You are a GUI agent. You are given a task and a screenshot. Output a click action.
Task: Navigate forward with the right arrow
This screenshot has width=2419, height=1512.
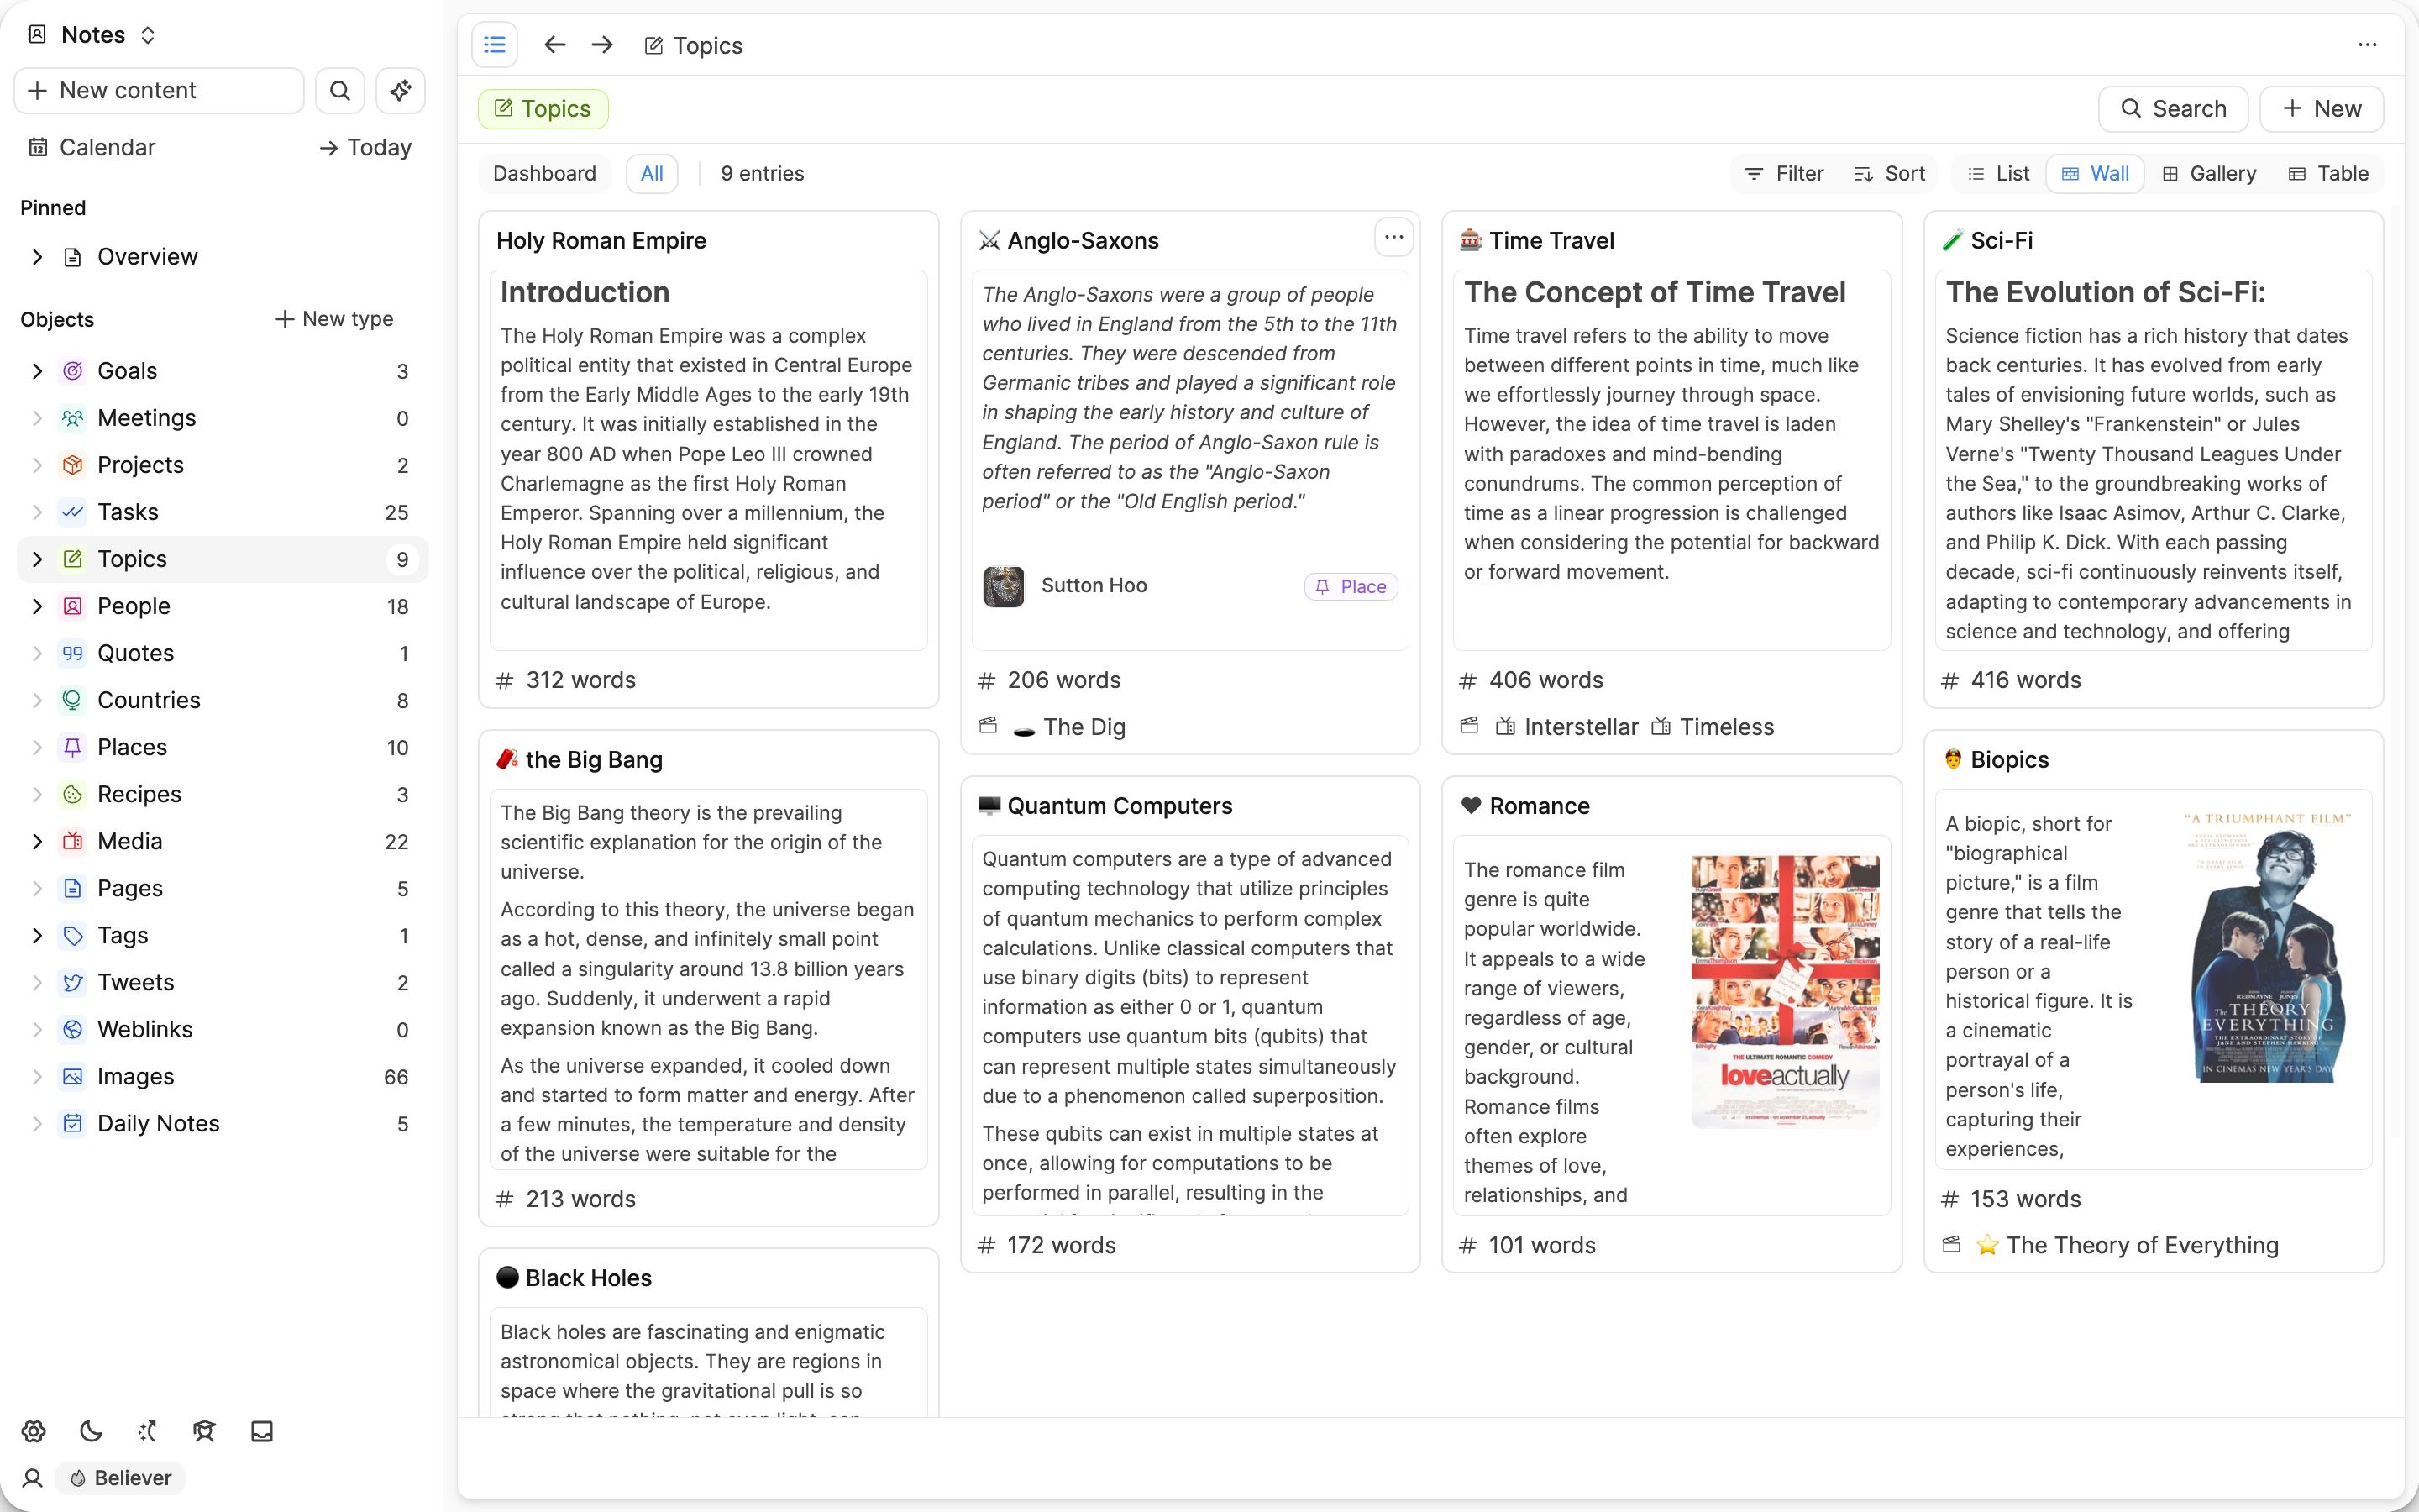(601, 45)
